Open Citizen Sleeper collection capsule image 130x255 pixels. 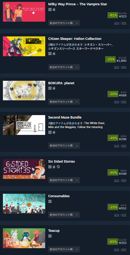(24, 46)
